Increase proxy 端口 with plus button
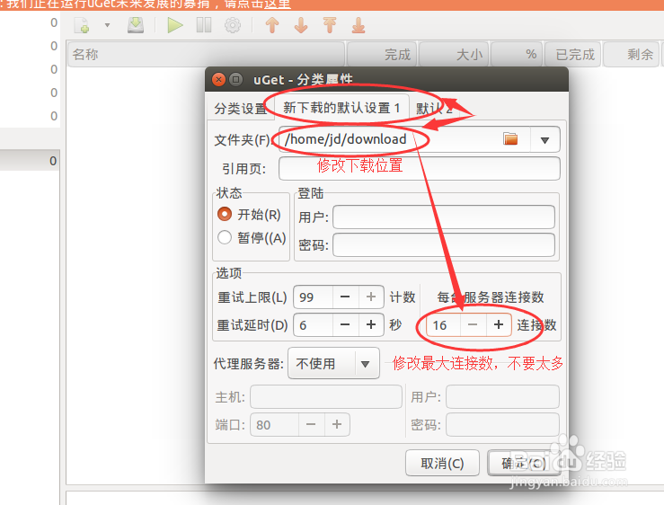 tap(337, 424)
